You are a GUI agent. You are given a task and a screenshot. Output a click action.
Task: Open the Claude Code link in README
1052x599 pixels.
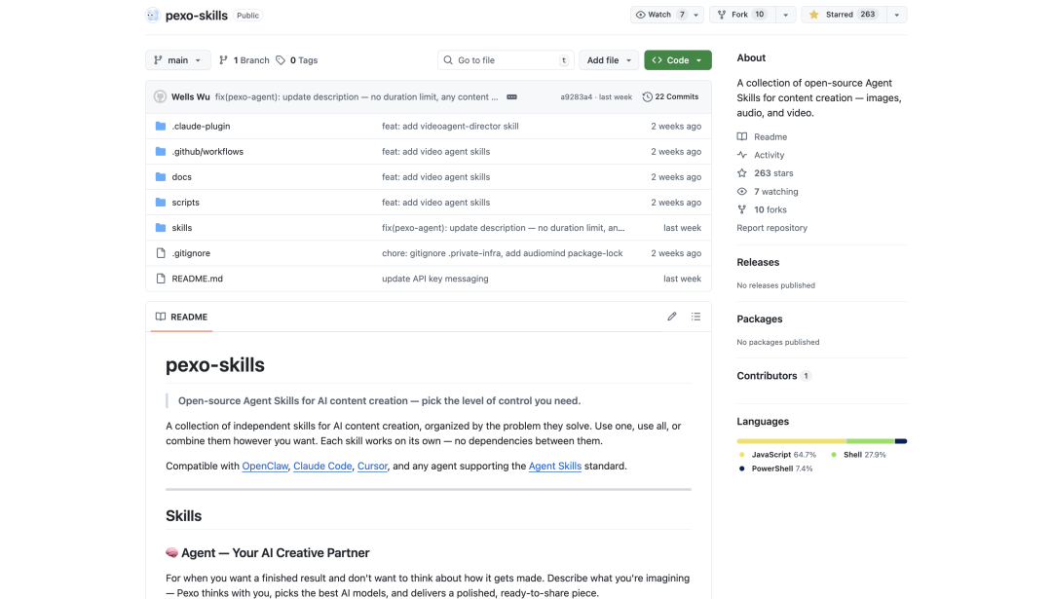(x=322, y=467)
